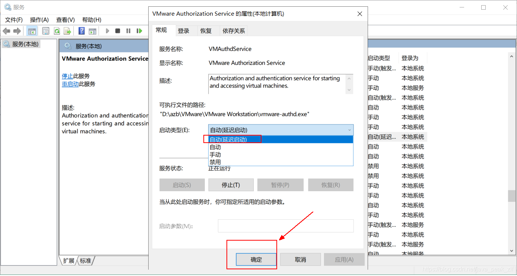
Task: Click the 确定 button
Action: (256, 260)
